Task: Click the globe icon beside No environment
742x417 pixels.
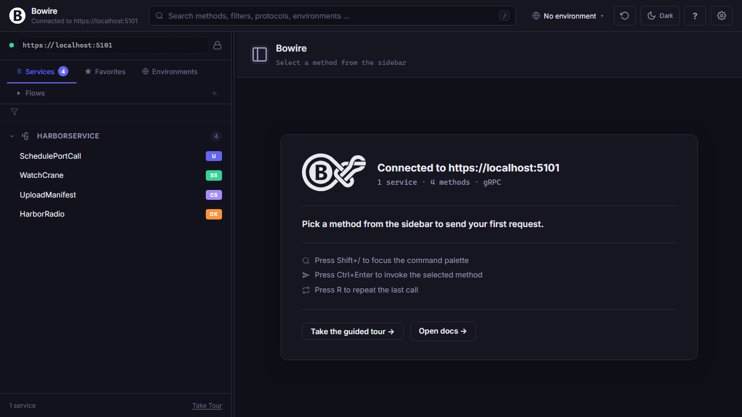Action: click(x=536, y=16)
